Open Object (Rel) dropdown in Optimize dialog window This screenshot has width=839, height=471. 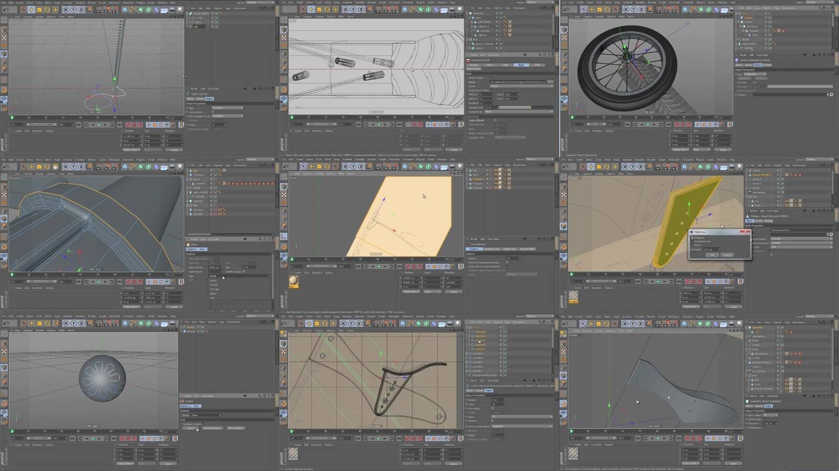pos(691,306)
